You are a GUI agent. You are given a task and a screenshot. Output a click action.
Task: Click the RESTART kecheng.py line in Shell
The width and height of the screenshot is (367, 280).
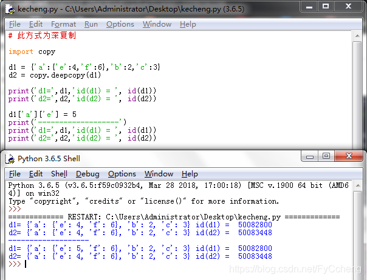click(174, 217)
